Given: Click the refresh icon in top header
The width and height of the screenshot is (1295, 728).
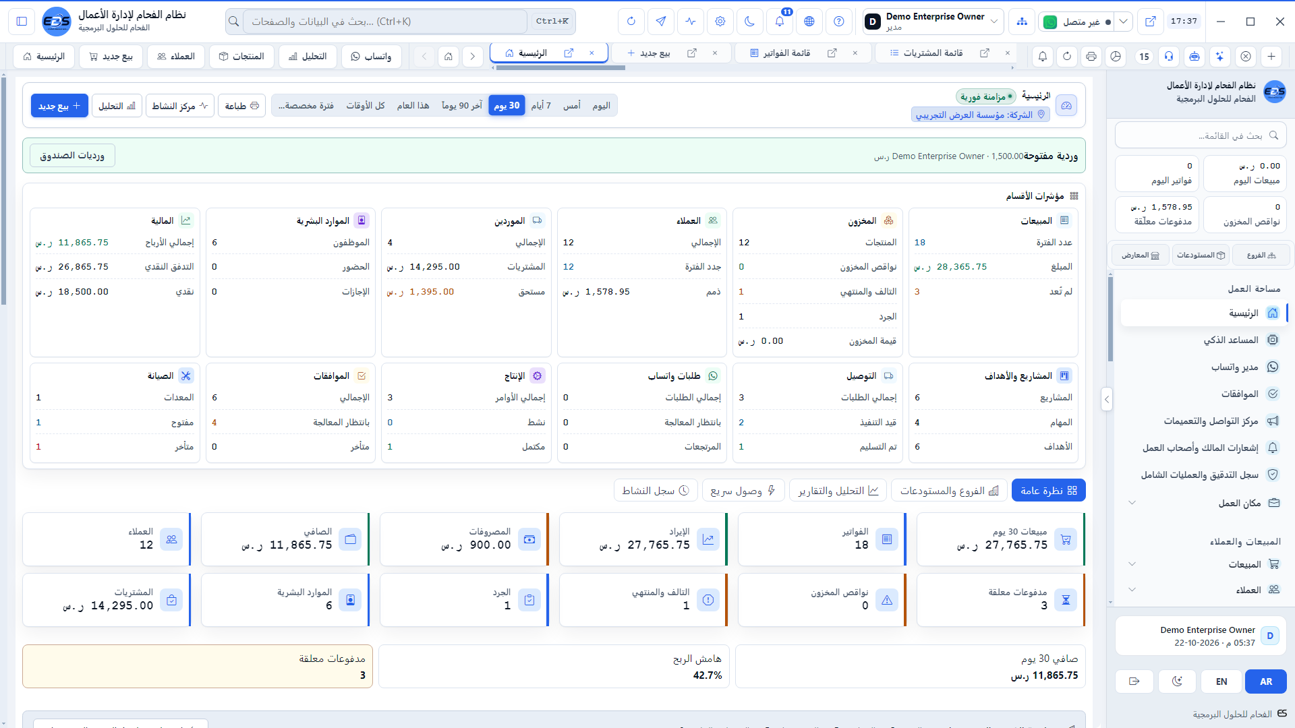Looking at the screenshot, I should click(x=631, y=22).
